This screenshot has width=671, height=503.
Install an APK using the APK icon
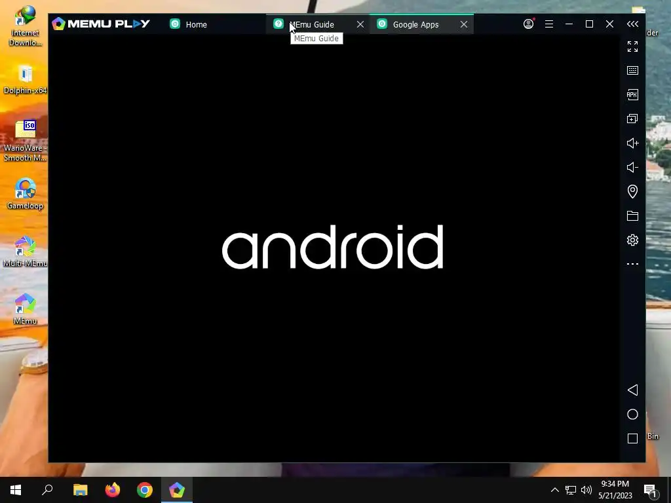(x=632, y=94)
